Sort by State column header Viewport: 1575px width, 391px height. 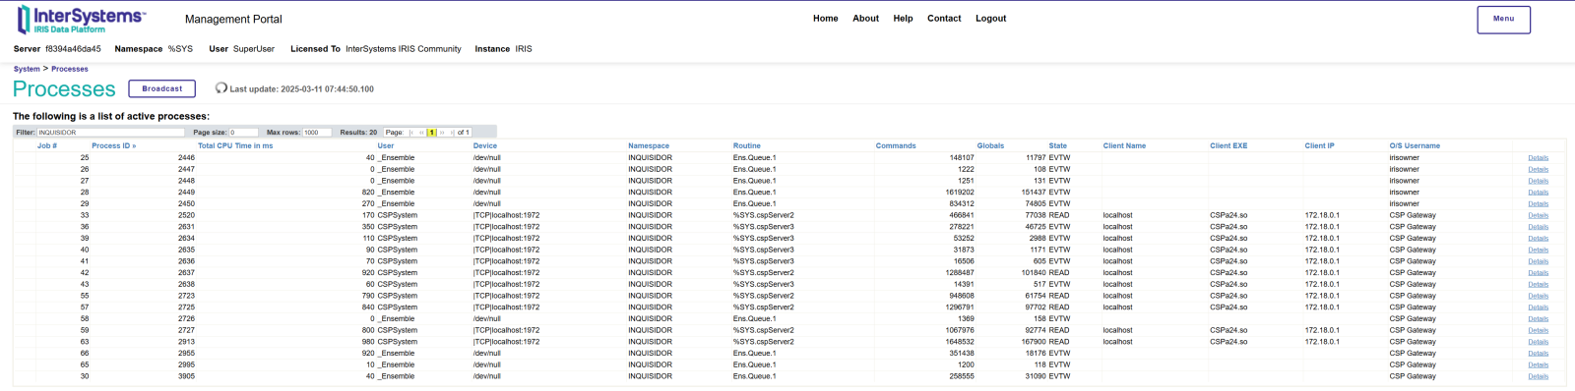click(x=1058, y=145)
